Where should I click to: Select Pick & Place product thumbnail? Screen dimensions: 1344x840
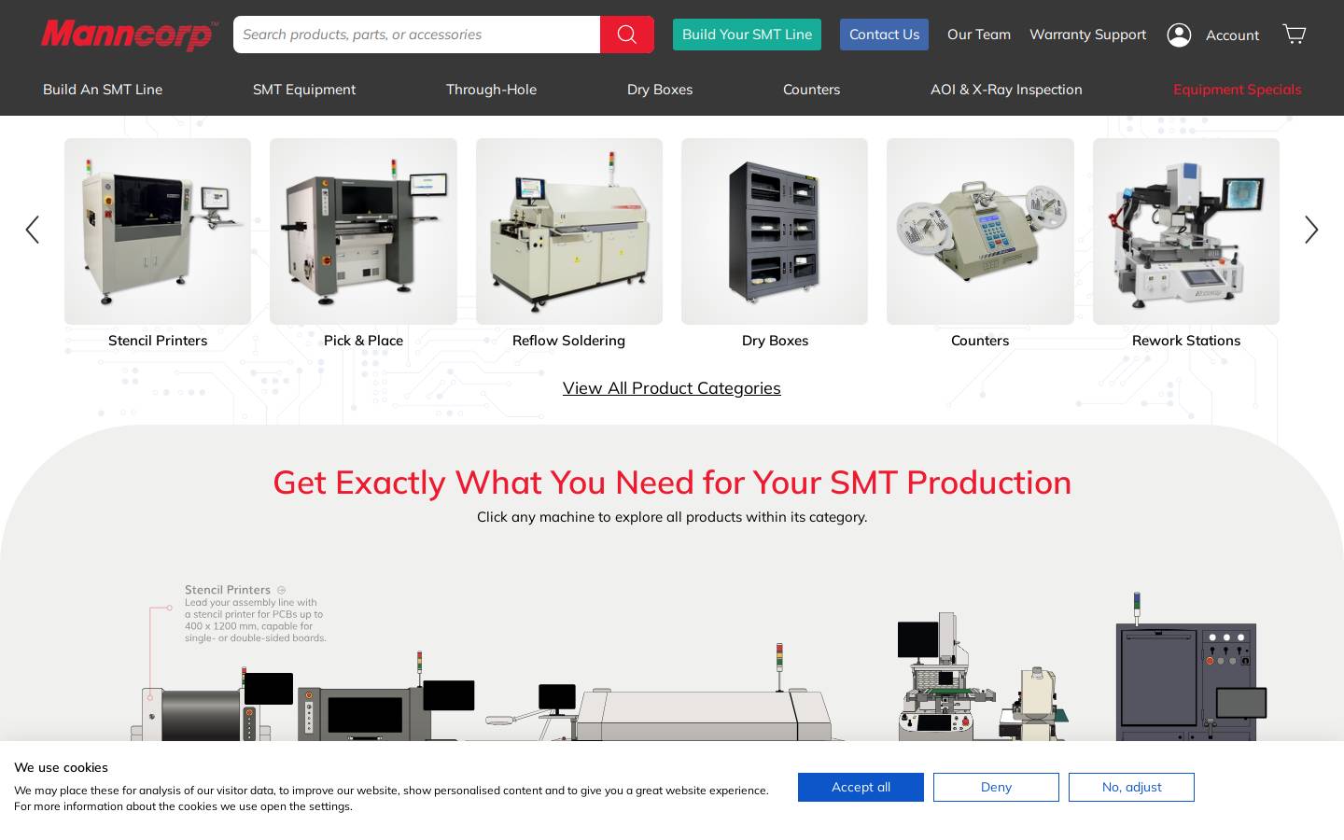pyautogui.click(x=363, y=231)
